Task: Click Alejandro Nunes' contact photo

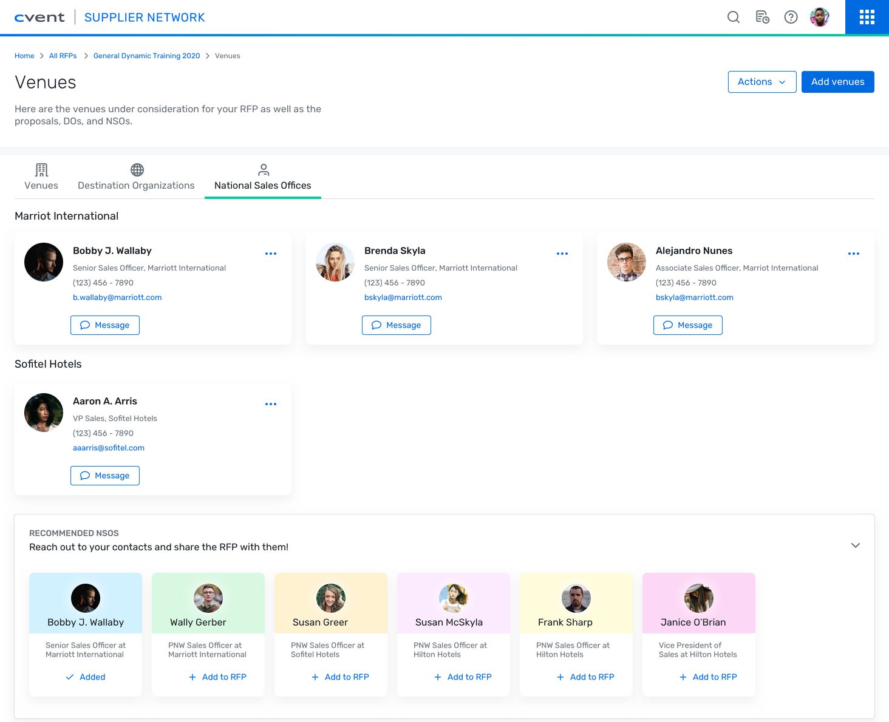Action: coord(627,262)
